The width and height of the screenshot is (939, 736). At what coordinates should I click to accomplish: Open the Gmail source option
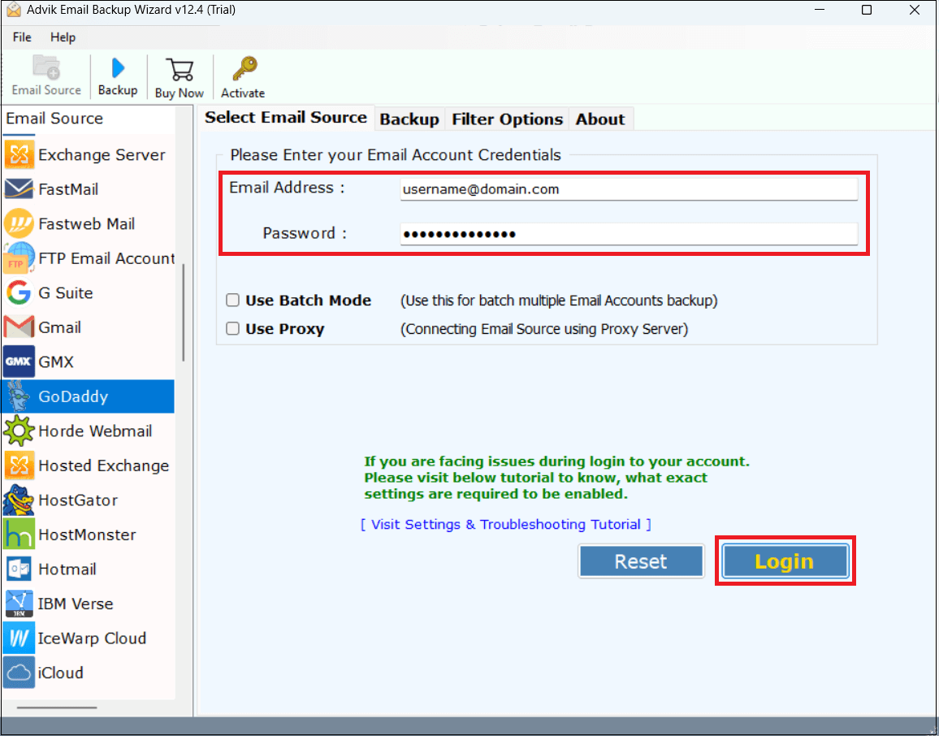pos(59,327)
